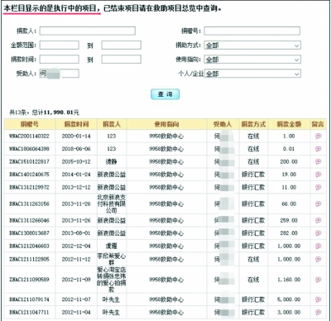This screenshot has width=331, height=321.
Task: Click the 金额范围 minimum amount field
Action: 60,45
